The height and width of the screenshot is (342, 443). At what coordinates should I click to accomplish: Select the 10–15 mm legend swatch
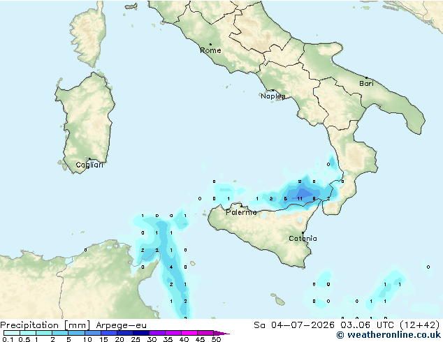tap(93, 333)
